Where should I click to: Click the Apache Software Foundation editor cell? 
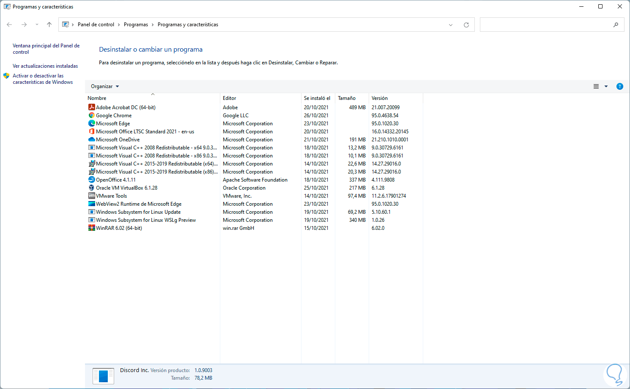click(x=255, y=180)
